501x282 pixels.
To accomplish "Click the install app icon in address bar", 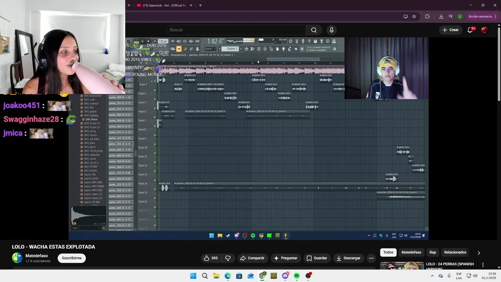I will tap(405, 16).
